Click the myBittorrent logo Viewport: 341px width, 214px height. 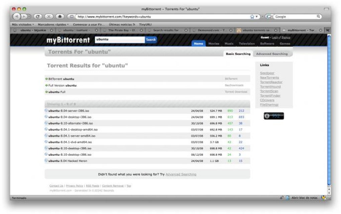[68, 40]
